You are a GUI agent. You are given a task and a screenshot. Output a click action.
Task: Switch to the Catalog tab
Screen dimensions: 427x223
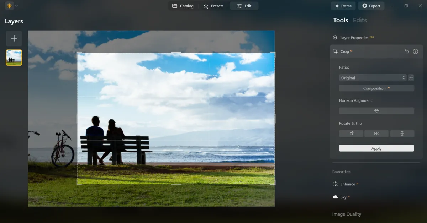[183, 6]
